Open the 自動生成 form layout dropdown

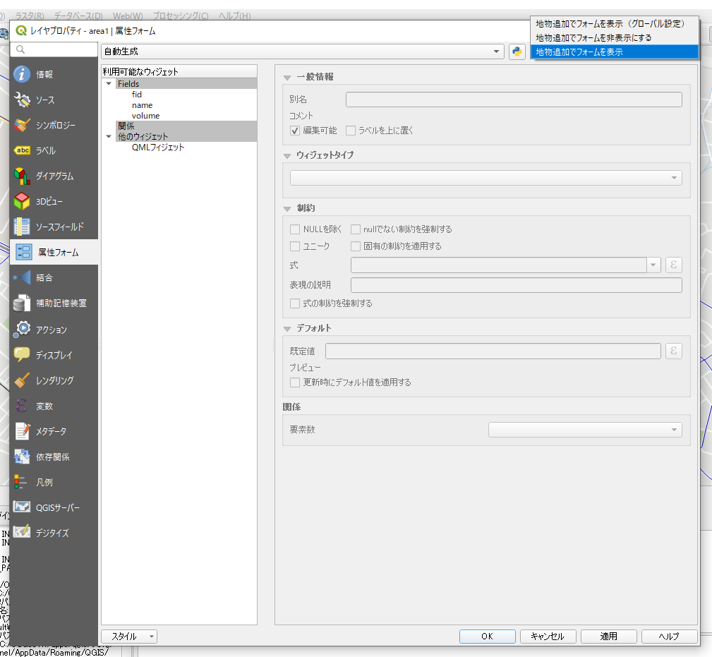click(302, 52)
